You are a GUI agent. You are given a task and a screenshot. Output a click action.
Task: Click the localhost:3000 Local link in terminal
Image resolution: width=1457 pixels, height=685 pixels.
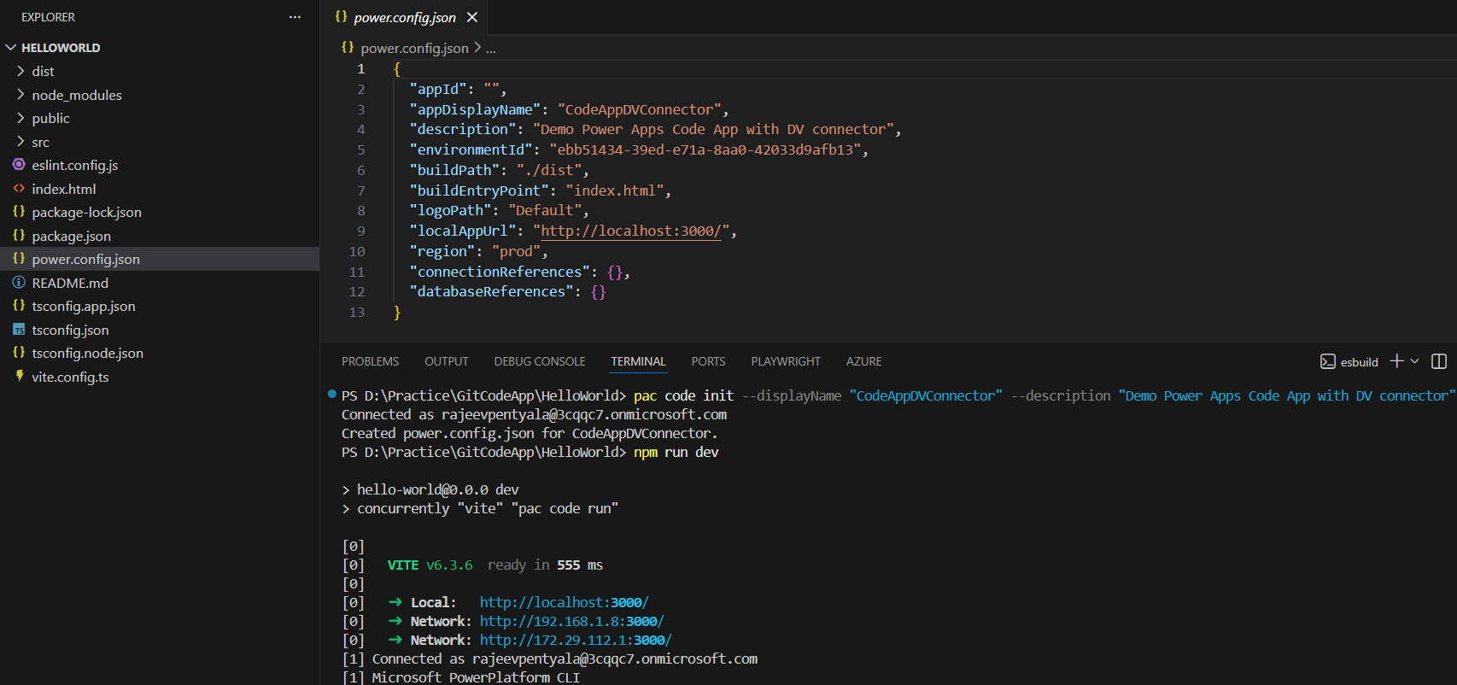(564, 602)
